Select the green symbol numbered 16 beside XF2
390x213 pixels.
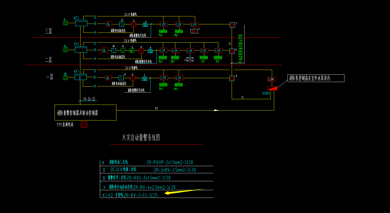(x=65, y=50)
